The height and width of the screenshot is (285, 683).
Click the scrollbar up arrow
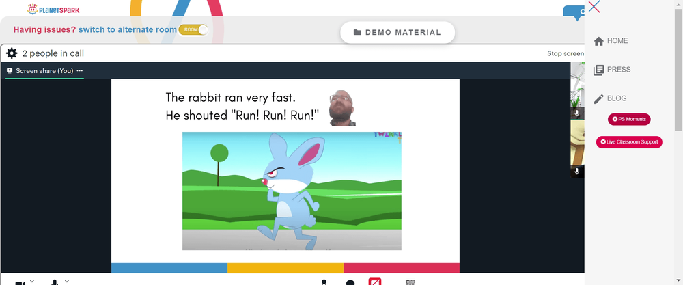pyautogui.click(x=679, y=3)
